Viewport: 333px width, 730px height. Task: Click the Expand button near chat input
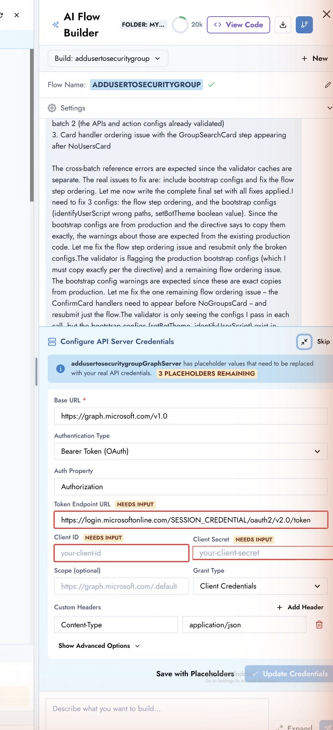click(x=294, y=726)
